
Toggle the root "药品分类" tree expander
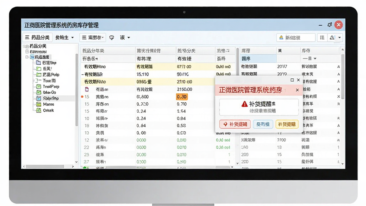pos(24,46)
